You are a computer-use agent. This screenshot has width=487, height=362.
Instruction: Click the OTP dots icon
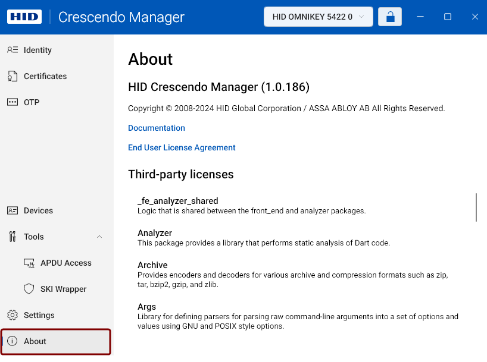[13, 102]
